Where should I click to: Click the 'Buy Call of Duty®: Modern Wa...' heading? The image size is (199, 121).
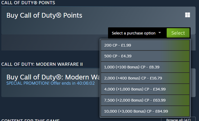[x=53, y=77]
